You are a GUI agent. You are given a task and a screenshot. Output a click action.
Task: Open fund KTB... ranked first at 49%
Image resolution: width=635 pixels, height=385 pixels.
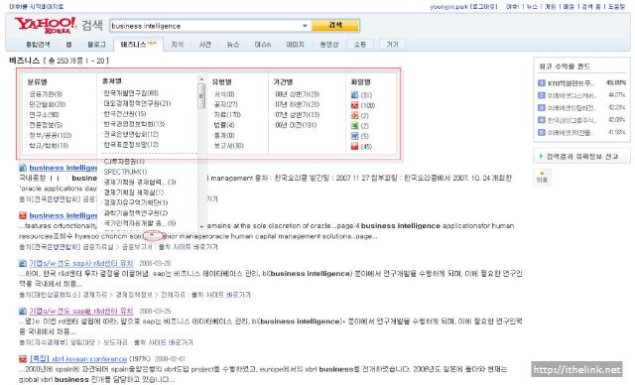571,83
